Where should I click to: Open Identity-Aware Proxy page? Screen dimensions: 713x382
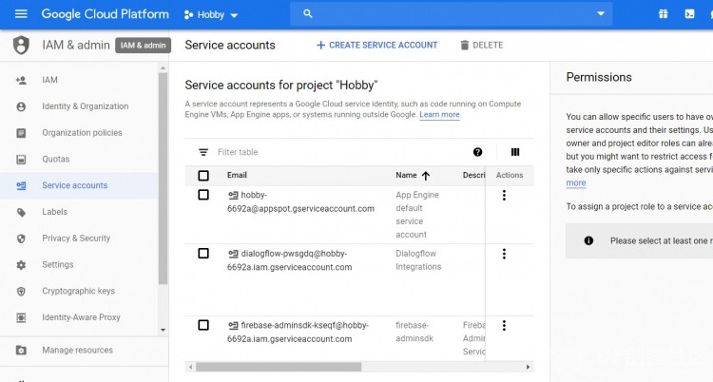(x=82, y=317)
